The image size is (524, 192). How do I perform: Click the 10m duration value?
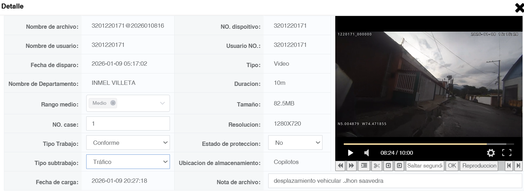[280, 83]
